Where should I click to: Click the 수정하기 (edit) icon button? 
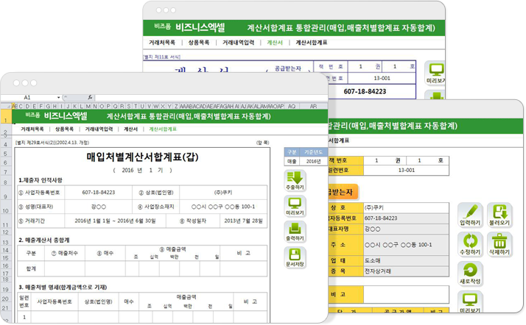point(470,245)
